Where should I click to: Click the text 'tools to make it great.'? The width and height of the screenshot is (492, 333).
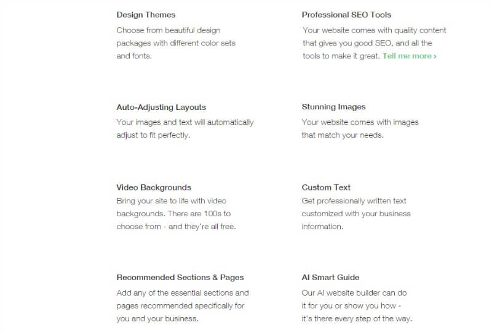point(341,56)
